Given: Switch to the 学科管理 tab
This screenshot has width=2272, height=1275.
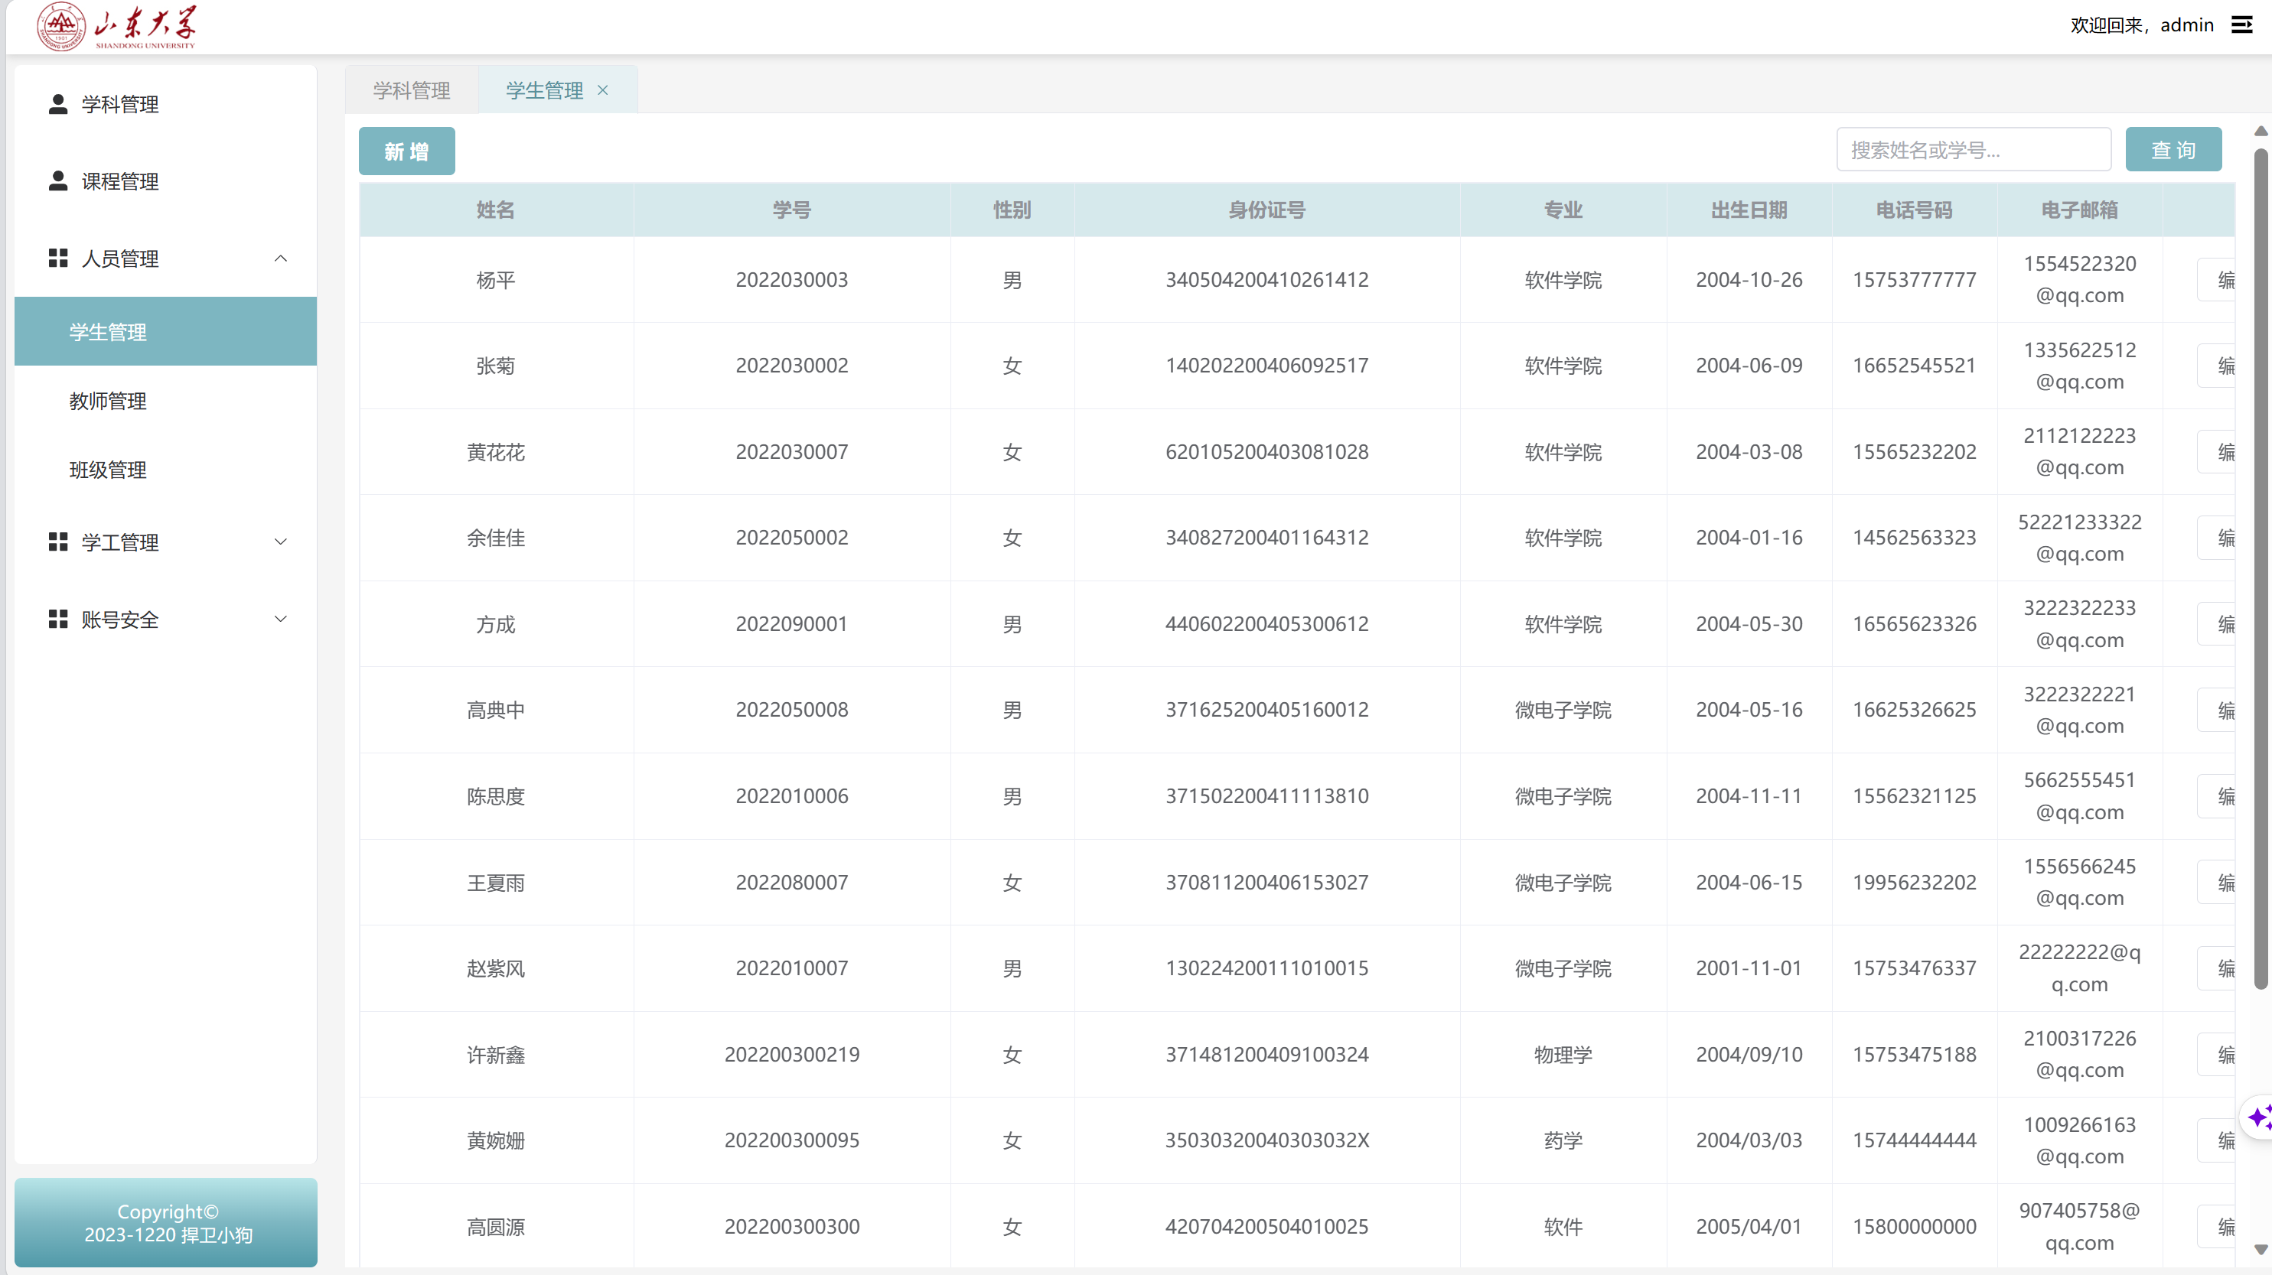Looking at the screenshot, I should coord(412,90).
